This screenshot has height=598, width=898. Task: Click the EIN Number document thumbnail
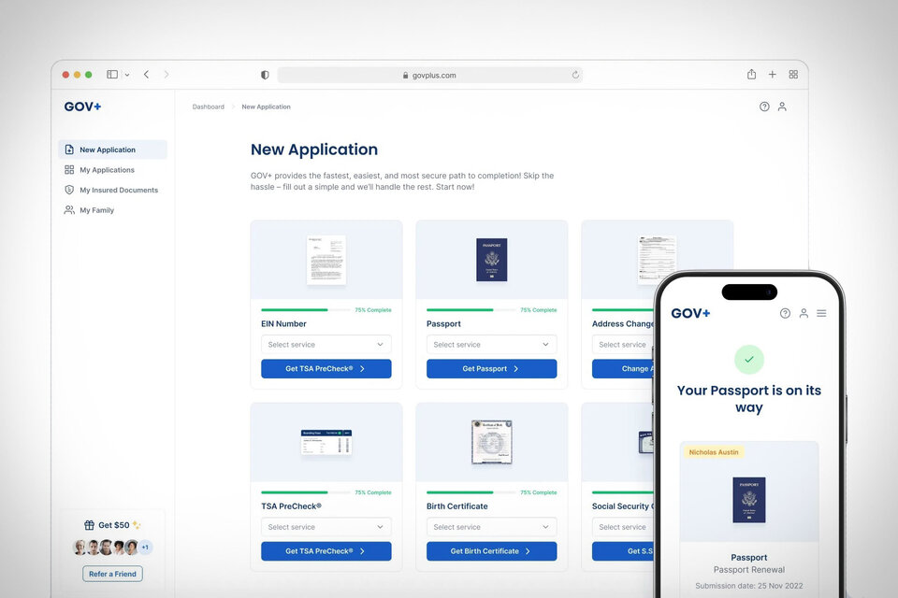pos(326,260)
